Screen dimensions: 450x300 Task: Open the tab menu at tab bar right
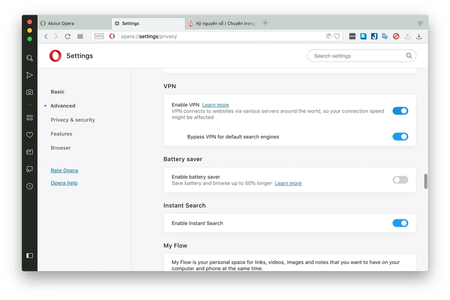(420, 23)
